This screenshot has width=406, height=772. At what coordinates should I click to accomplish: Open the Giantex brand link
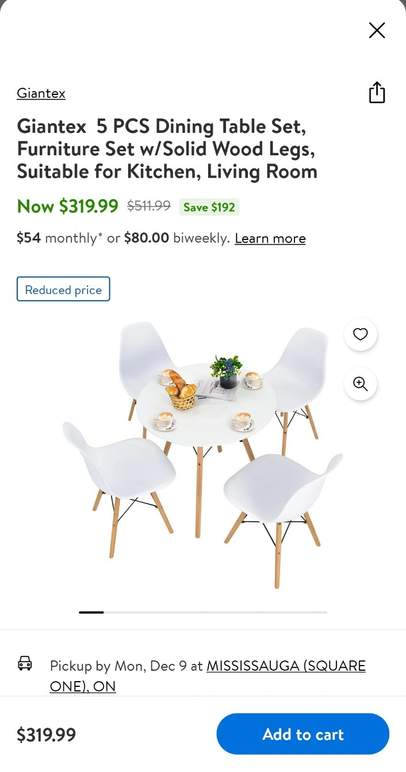point(41,93)
